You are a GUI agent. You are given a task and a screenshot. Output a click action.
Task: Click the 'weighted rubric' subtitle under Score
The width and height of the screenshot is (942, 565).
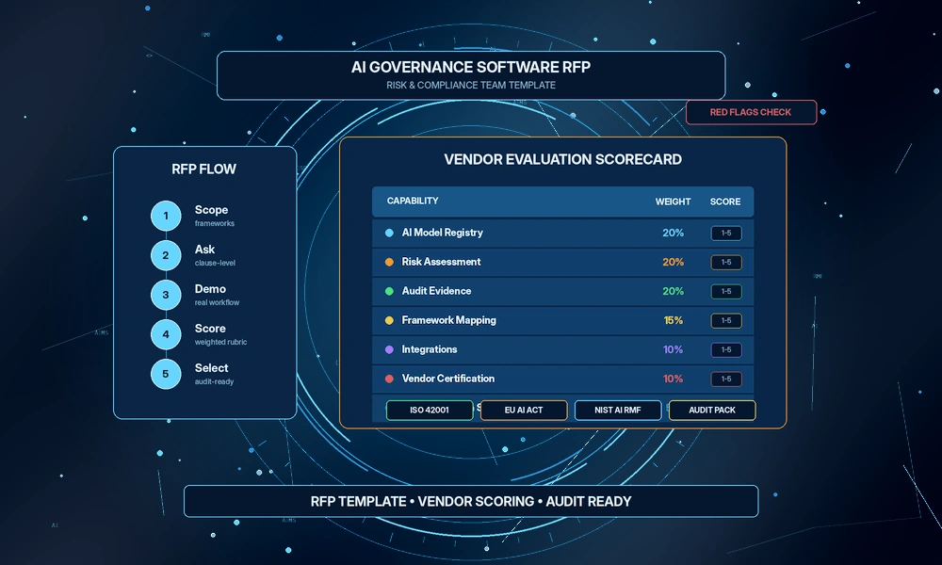[220, 342]
